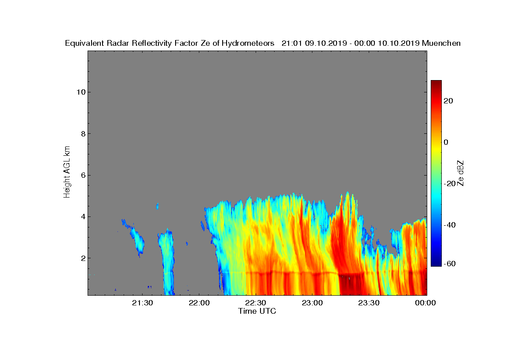Click the colorbar value -60
The height and width of the screenshot is (352, 528).
click(450, 264)
